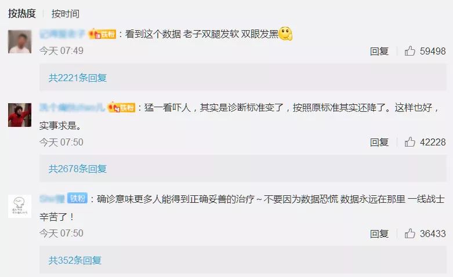This screenshot has width=453, height=277.
Task: Click the blue 铁粉 badge on third comment
Action: pos(77,198)
